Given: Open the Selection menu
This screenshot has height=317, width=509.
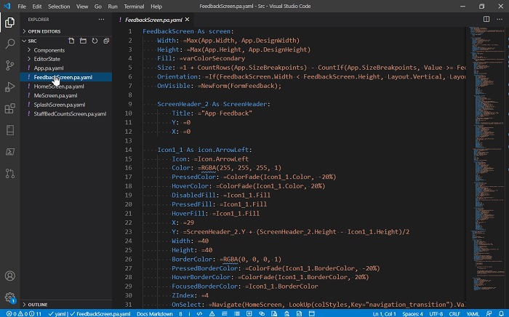Looking at the screenshot, I should tap(59, 6).
